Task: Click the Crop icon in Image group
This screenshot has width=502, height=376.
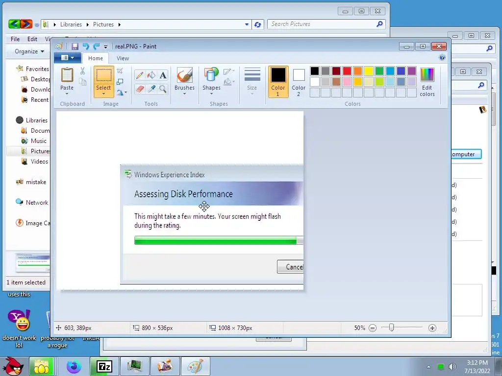Action: coord(120,70)
